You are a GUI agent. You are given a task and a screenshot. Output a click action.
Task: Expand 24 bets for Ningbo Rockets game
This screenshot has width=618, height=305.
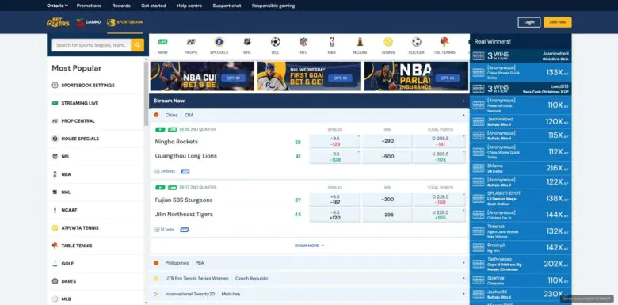coord(165,171)
